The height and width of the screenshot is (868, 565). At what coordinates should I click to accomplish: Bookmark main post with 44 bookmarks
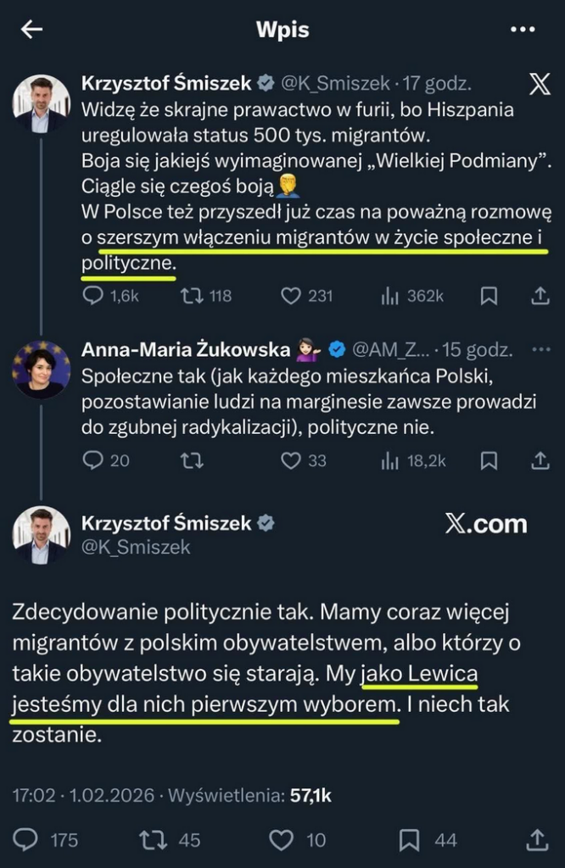410,839
